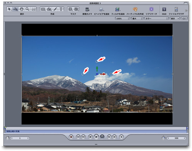Click the フィルタを追加 add filter icon

pos(118,9)
